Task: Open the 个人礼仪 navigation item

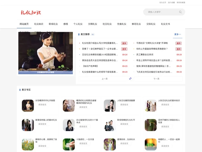Action: pyautogui.click(x=78, y=24)
